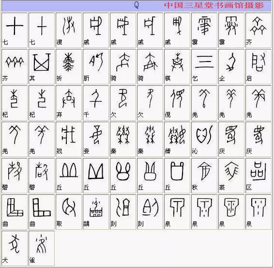This screenshot has width=274, height=268.
Task: Choose the 戕 oracle glyph cell
Action: 69,140
